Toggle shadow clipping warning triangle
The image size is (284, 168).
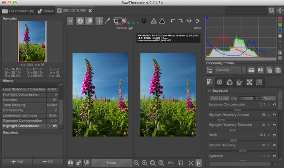click(154, 21)
